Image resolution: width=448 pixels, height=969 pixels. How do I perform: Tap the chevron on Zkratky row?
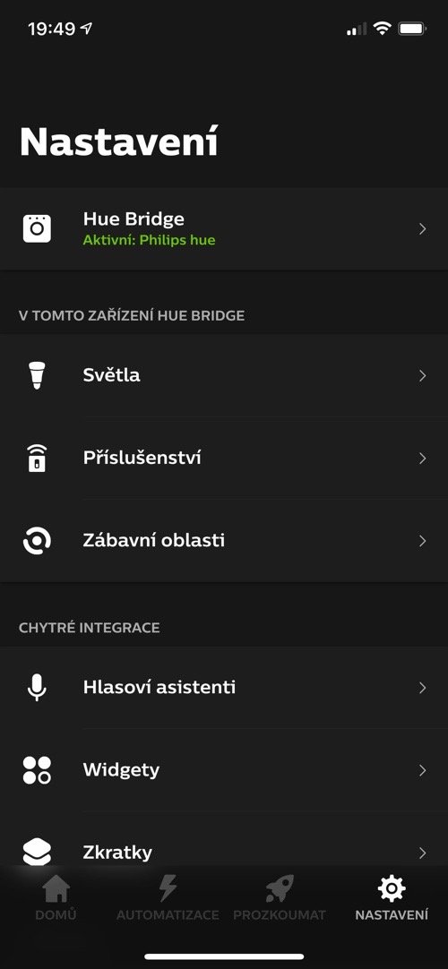(423, 853)
